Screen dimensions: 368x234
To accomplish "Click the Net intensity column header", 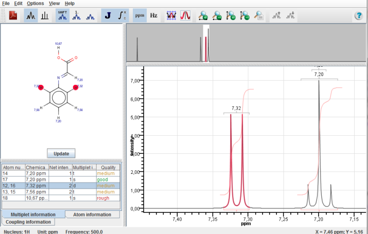I will tap(60, 168).
